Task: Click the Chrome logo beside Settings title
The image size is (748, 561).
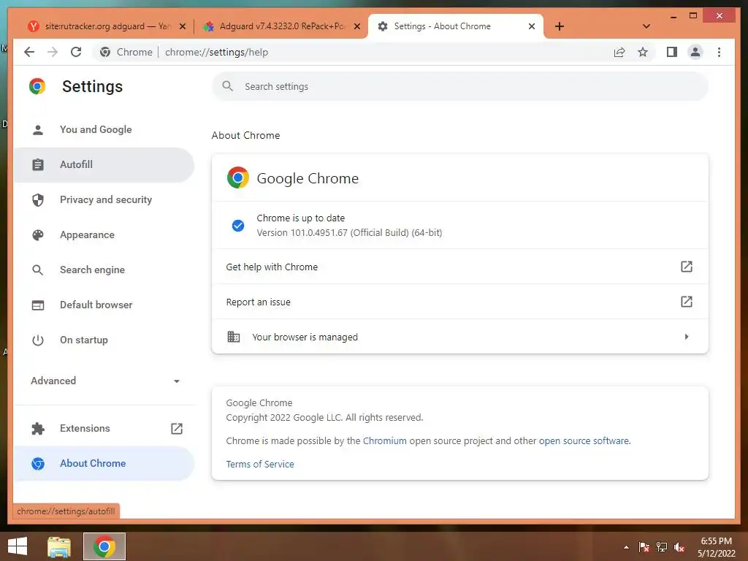Action: coord(37,86)
